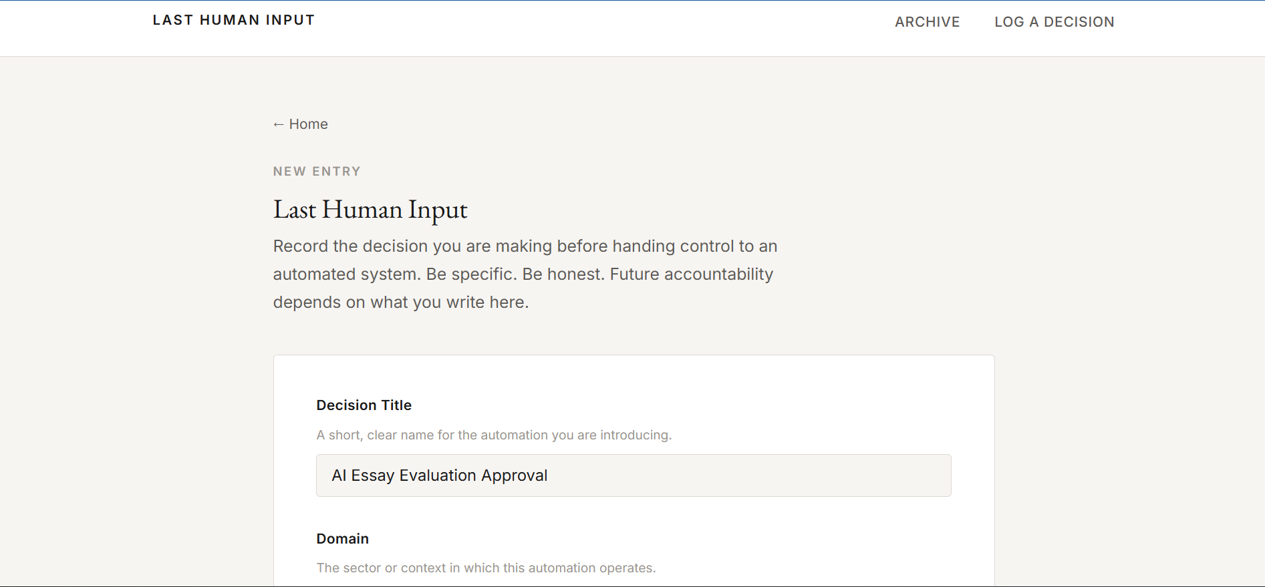The width and height of the screenshot is (1265, 587).
Task: Click the LAST HUMAN INPUT site logo
Action: click(x=233, y=20)
